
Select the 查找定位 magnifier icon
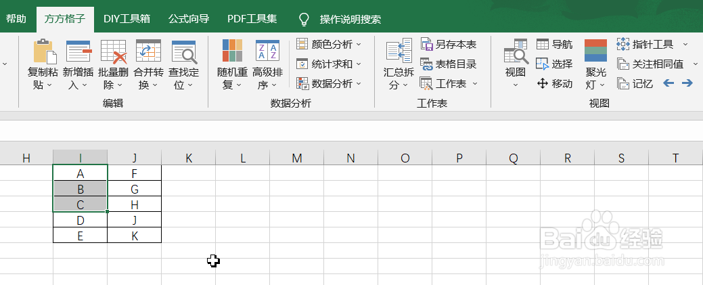tap(184, 51)
